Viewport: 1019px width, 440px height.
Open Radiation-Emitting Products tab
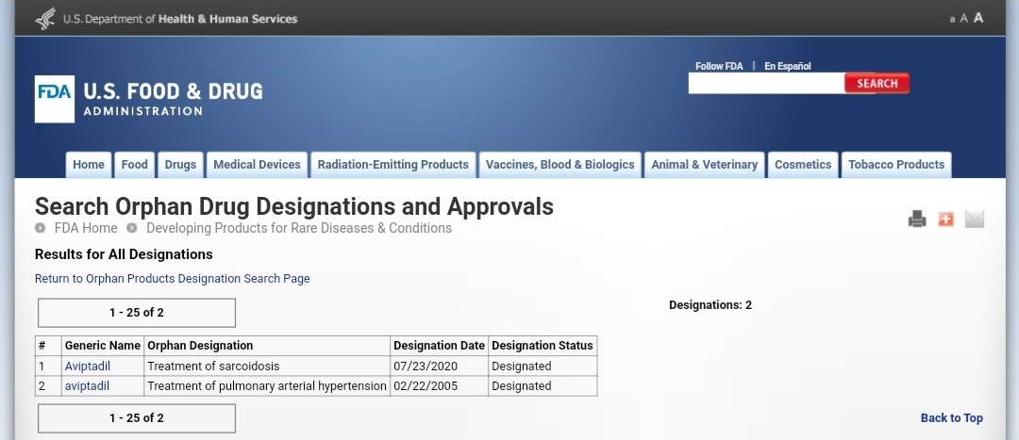coord(393,165)
